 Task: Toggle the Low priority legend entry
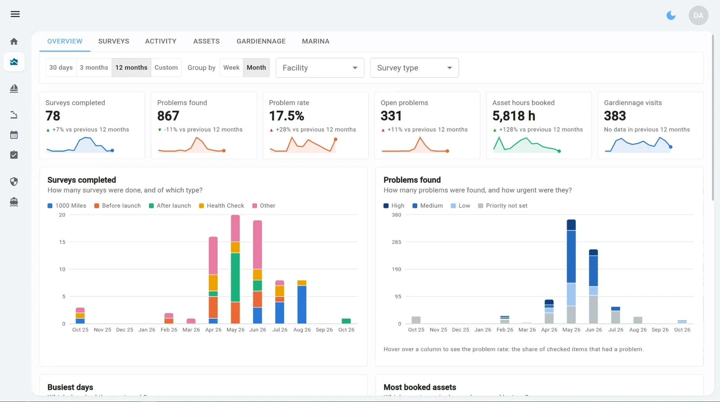tap(460, 206)
